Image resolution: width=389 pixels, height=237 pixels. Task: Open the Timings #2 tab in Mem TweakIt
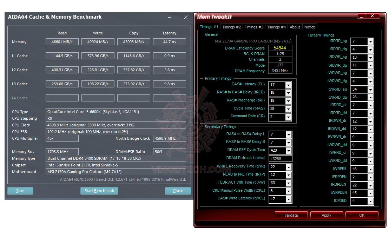point(231,27)
